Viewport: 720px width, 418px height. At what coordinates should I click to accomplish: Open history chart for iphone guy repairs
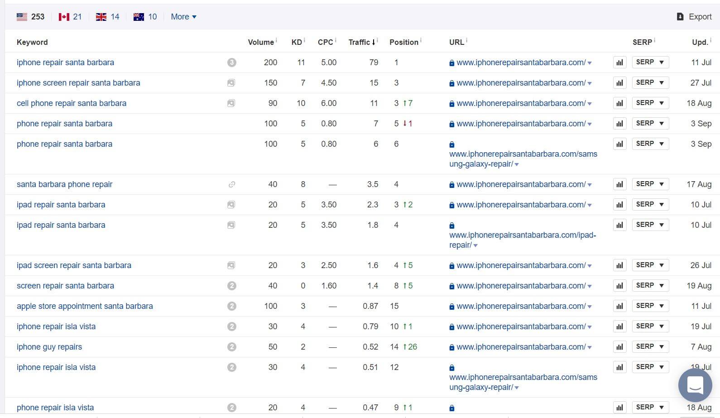pyautogui.click(x=619, y=347)
